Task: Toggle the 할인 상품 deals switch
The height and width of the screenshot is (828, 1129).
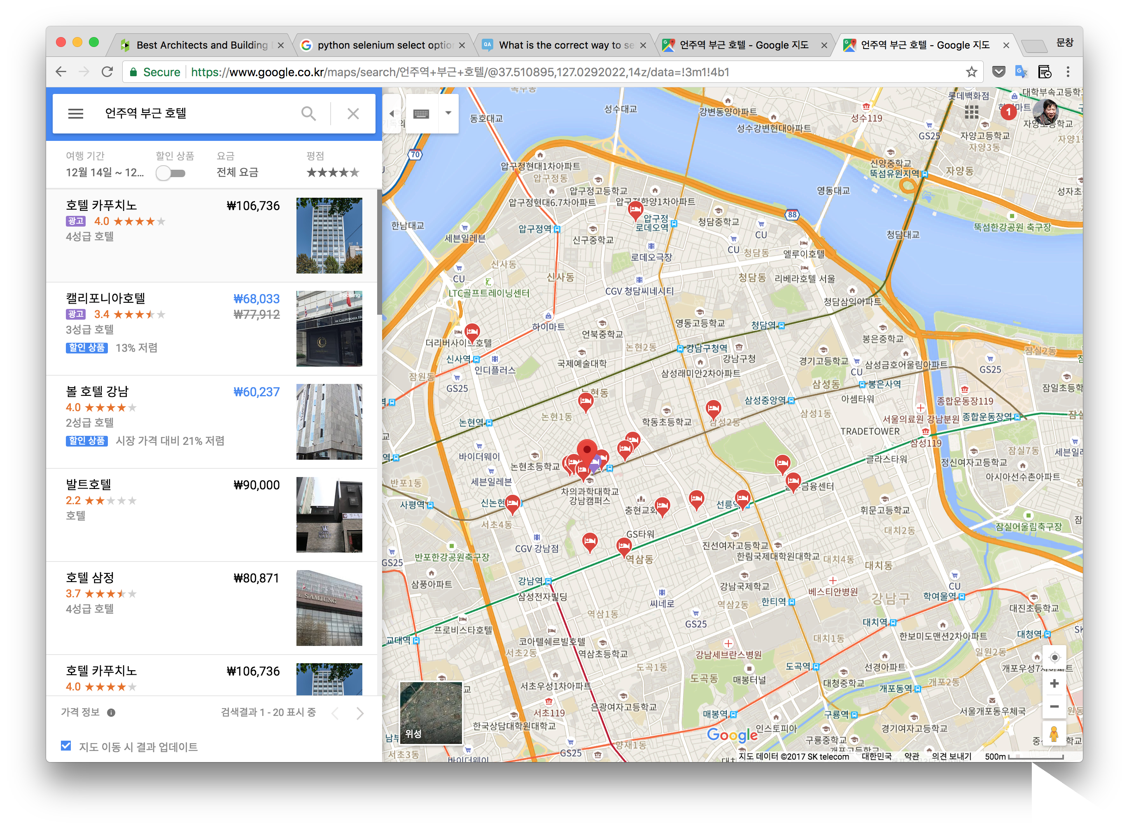Action: click(x=170, y=173)
